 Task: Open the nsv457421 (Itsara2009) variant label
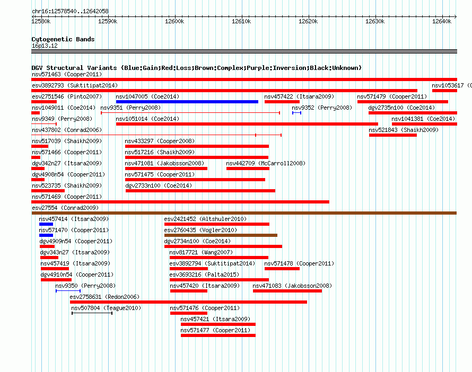[215, 319]
